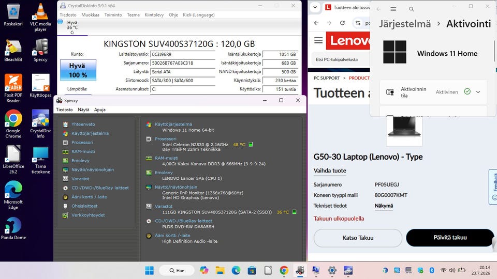Screen dimensions: 497x279
Task: Open Toiminto menu in CrystalDiskInfo
Action: [x=113, y=15]
